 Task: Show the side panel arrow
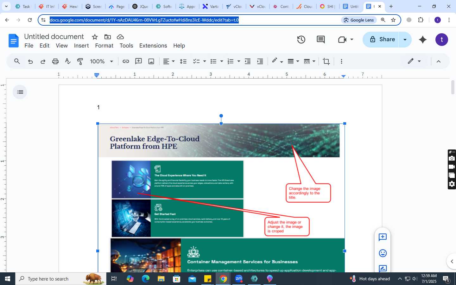coord(452,261)
